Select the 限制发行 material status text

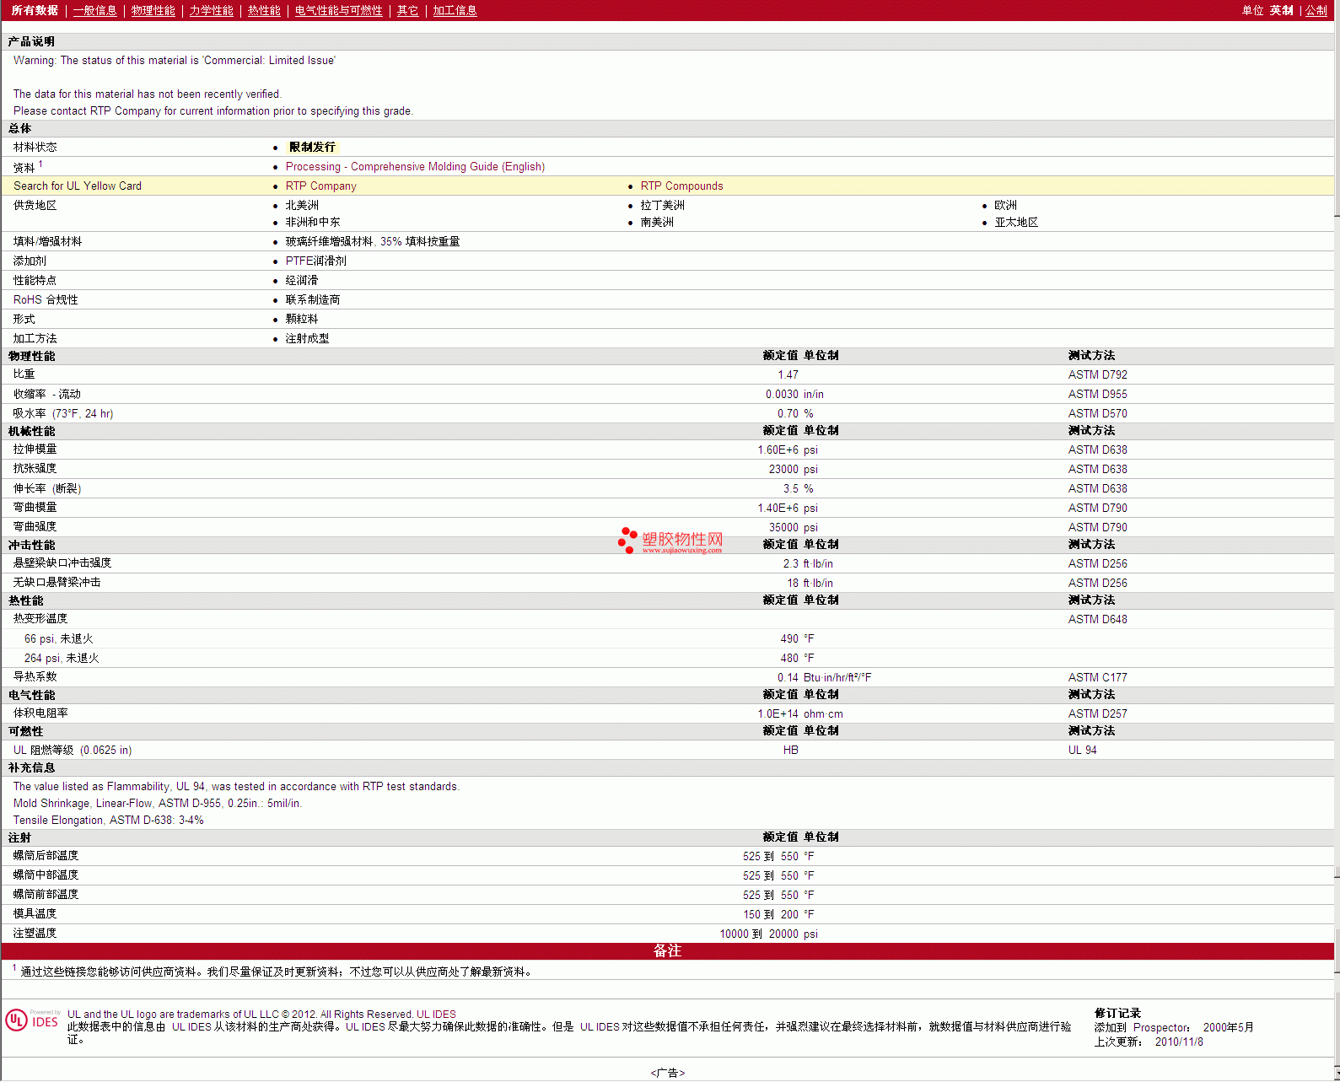(x=312, y=148)
